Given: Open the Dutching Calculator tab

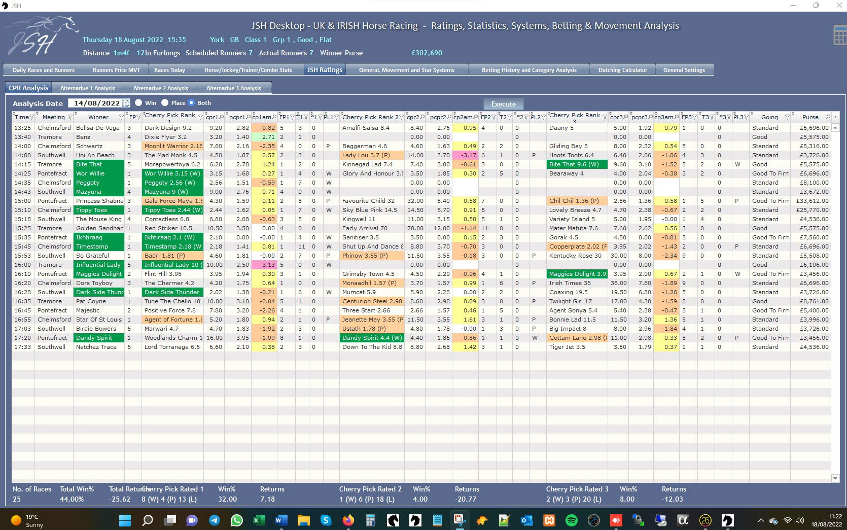Looking at the screenshot, I should (x=622, y=70).
